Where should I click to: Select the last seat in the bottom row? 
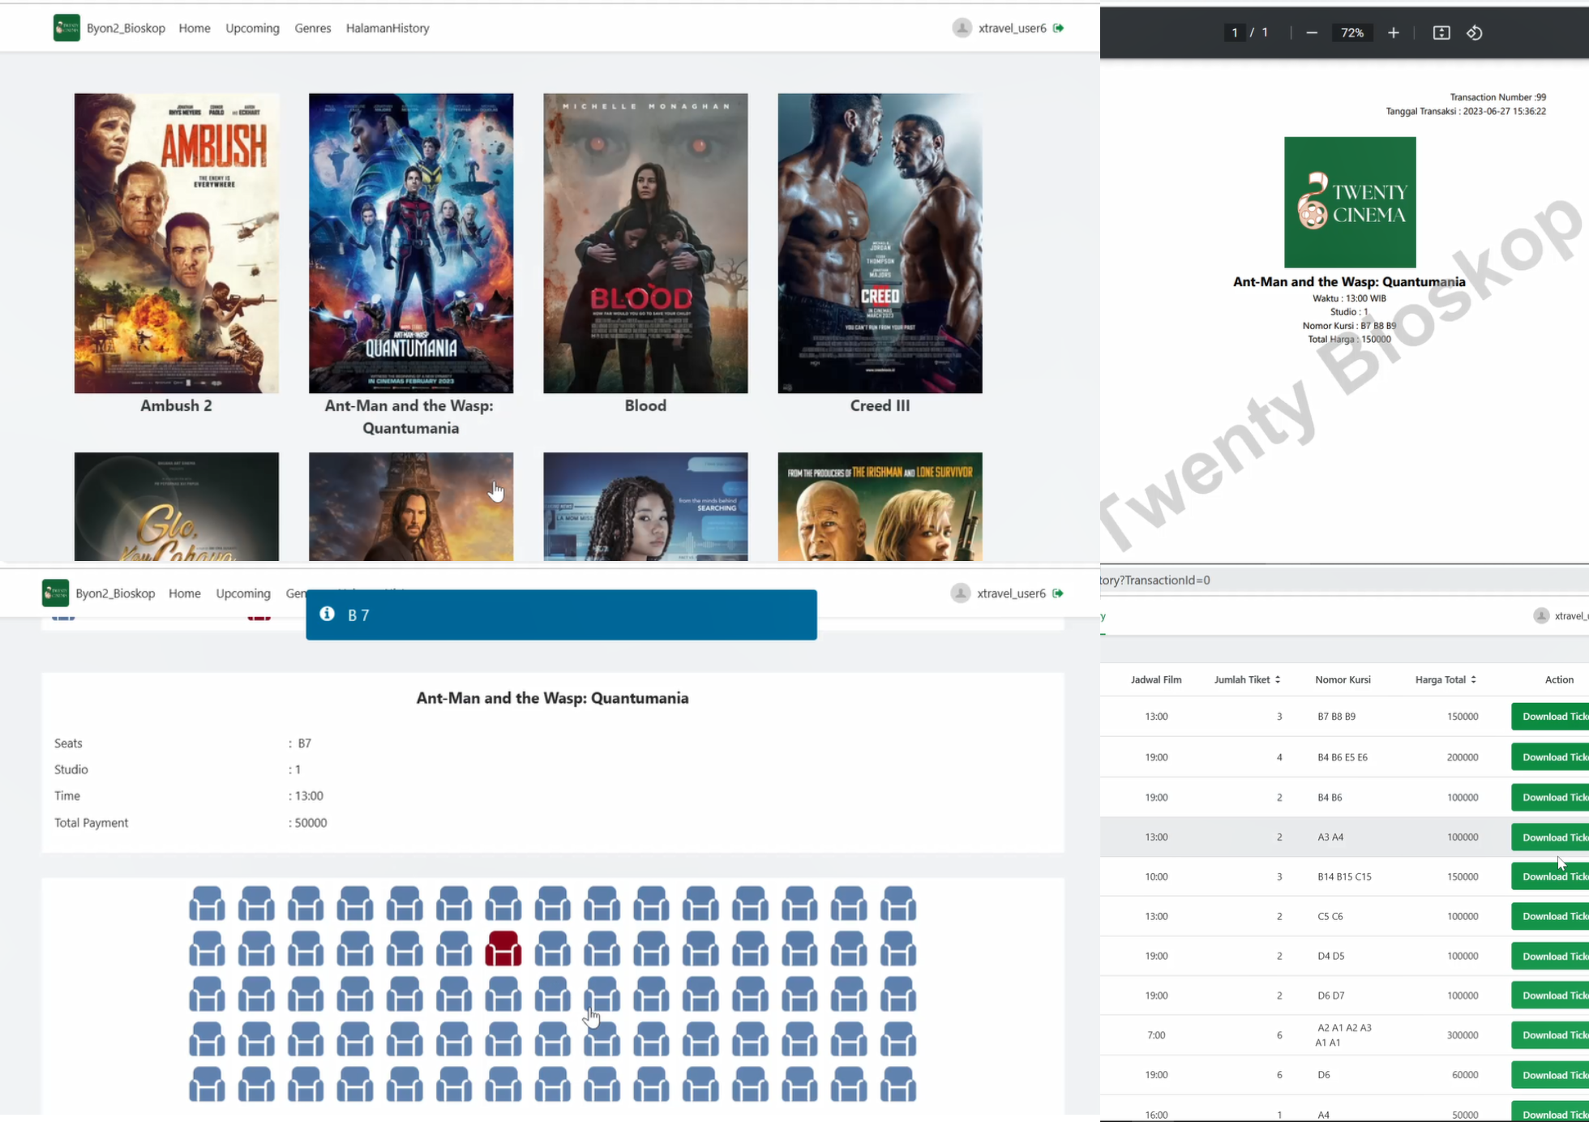point(898,1084)
